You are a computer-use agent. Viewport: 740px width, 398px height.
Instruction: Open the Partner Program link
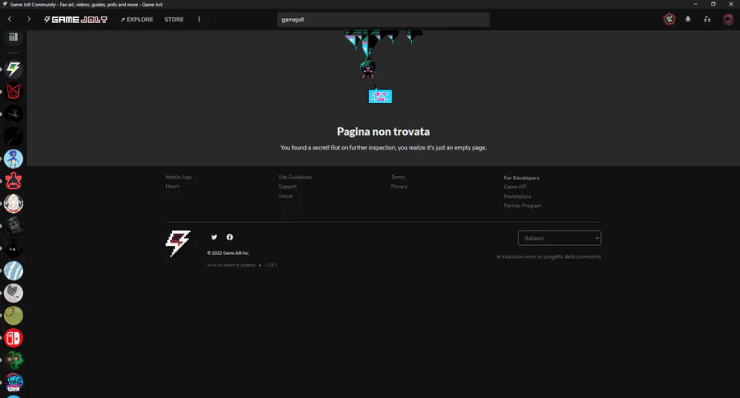tap(522, 206)
